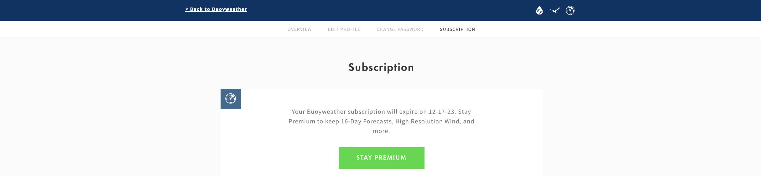
Task: Open the Surfline water drop icon
Action: [539, 10]
